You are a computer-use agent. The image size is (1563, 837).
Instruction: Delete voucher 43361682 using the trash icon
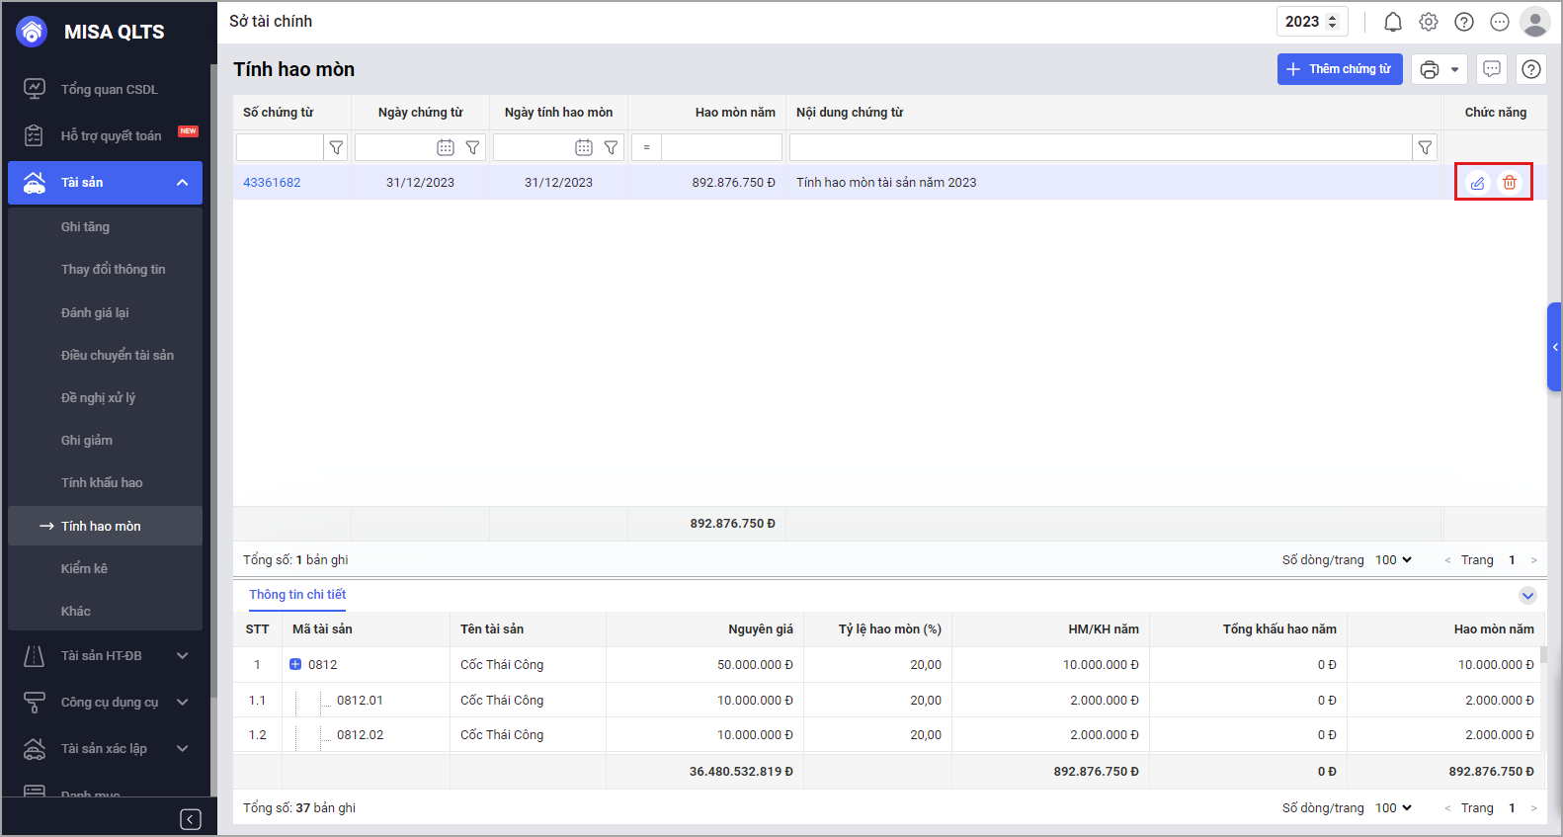[x=1510, y=183]
